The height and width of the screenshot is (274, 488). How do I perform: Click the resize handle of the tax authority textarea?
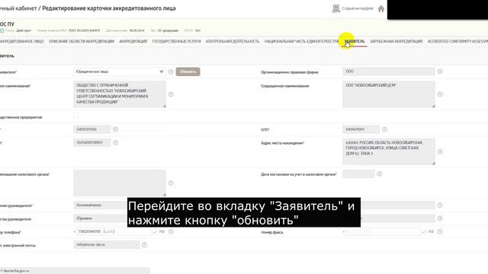tap(165, 195)
